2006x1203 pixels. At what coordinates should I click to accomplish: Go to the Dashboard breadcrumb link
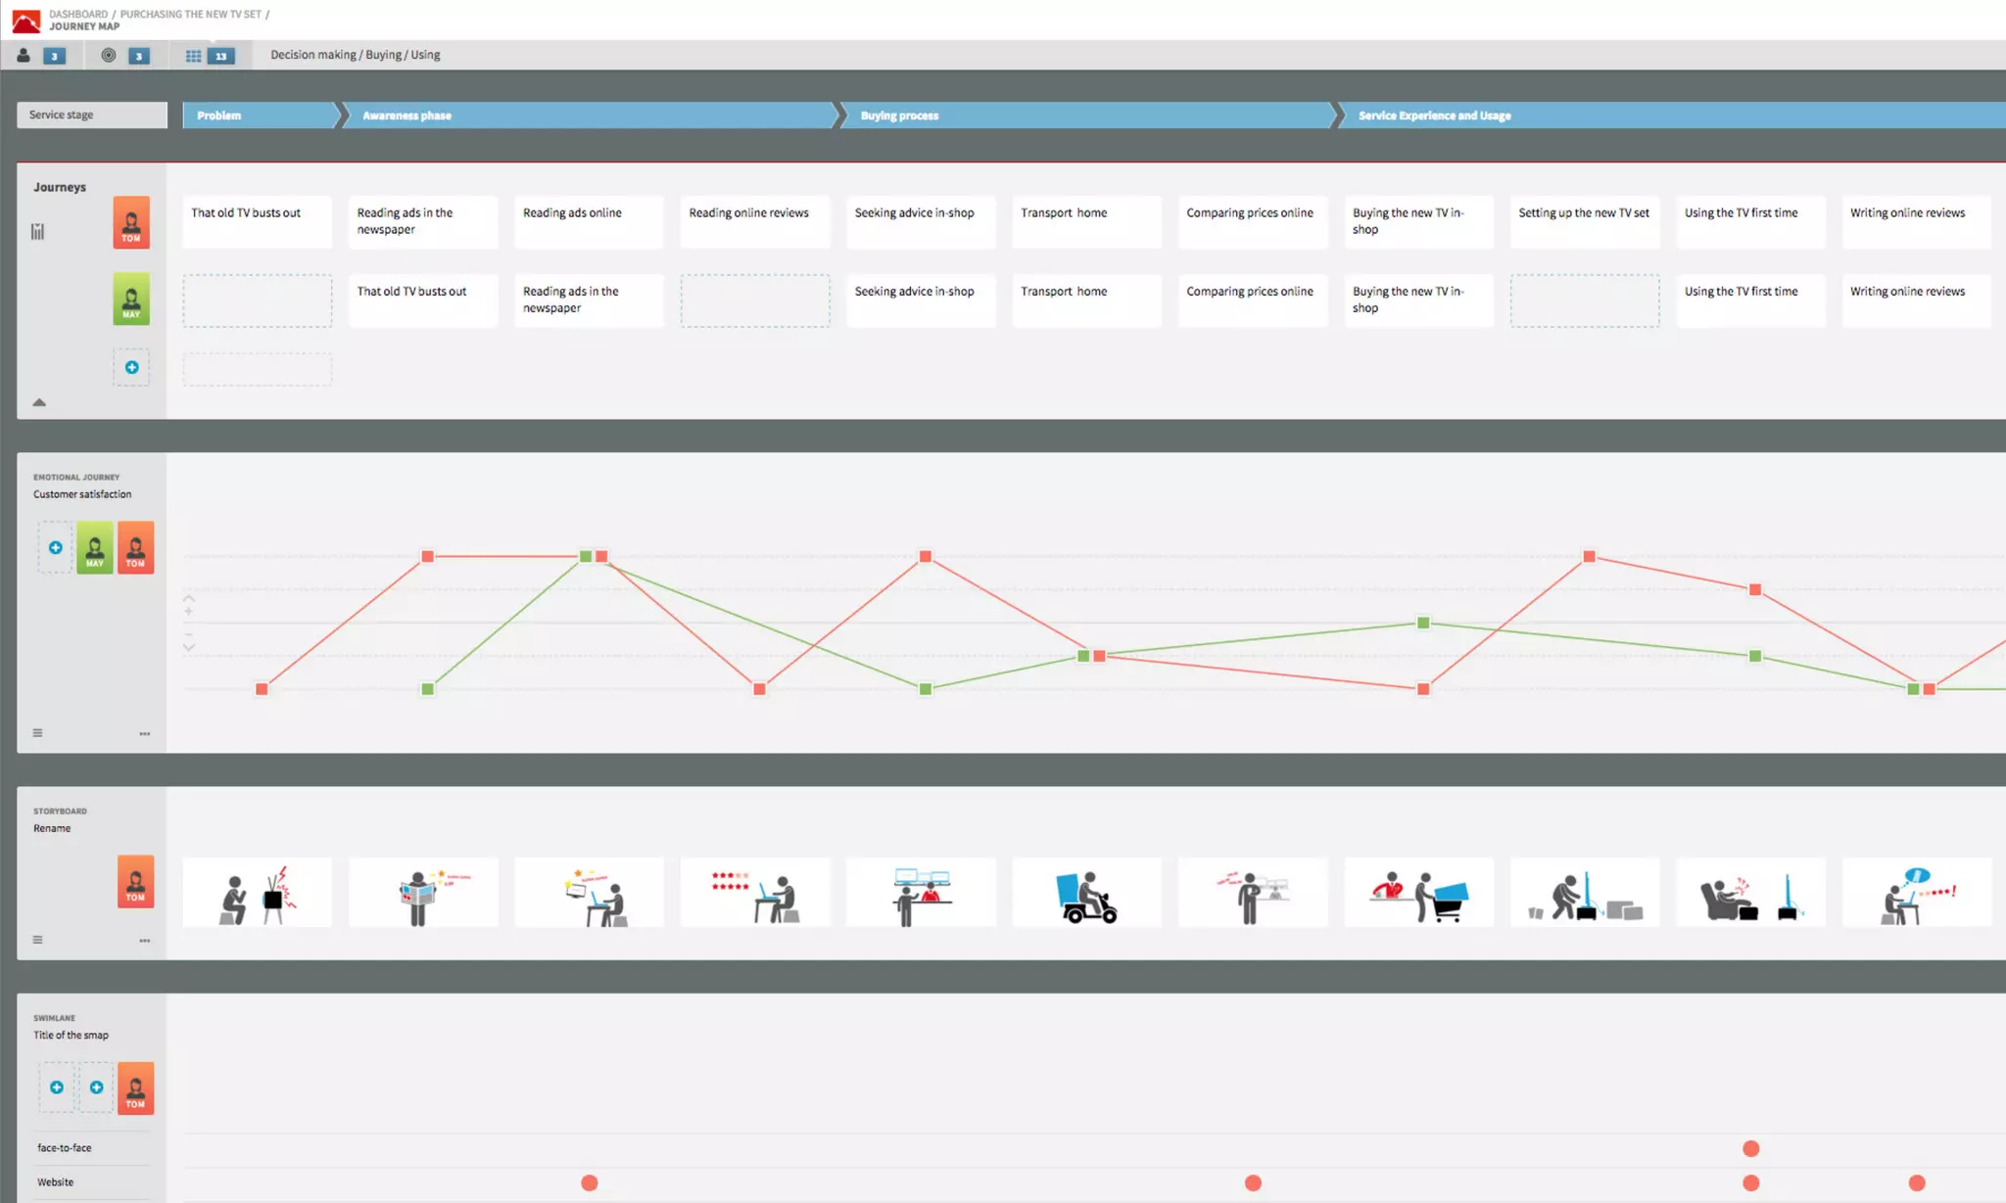(78, 14)
